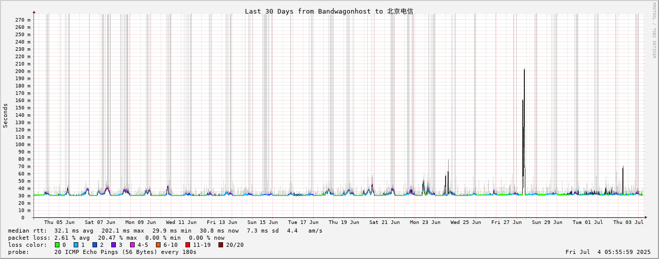Click the 'loss color:' legend label

tap(27, 245)
